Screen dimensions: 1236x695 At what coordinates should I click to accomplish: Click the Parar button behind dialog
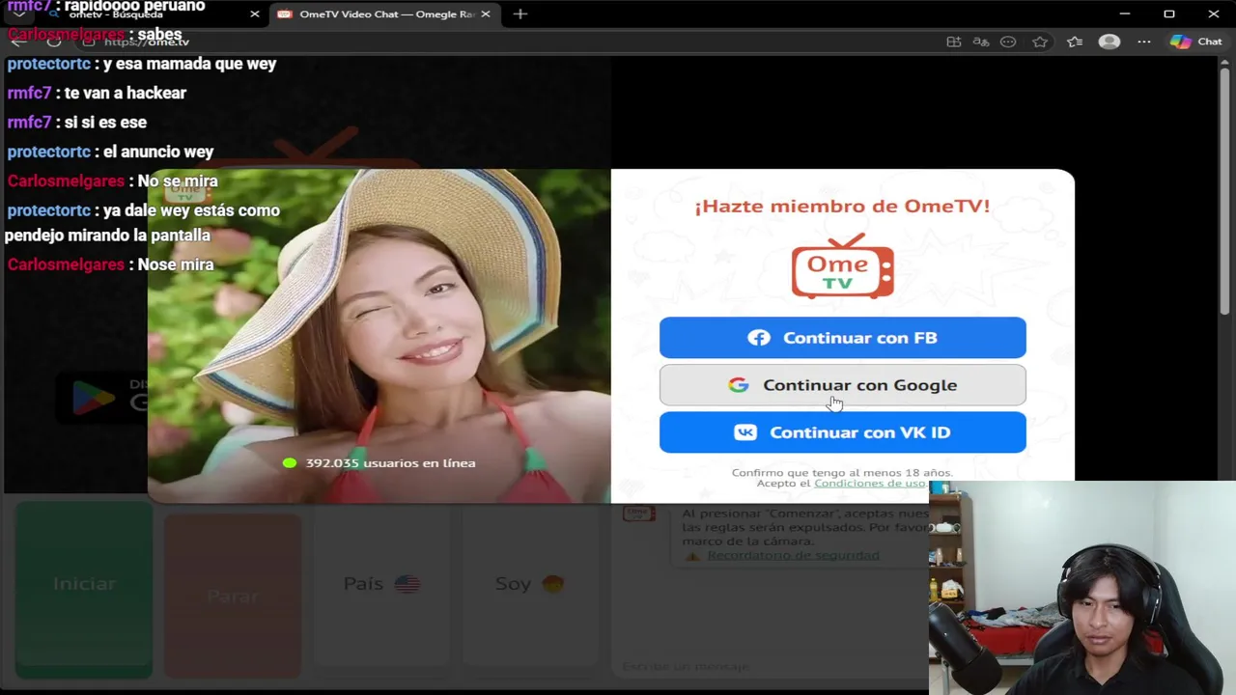pos(233,596)
